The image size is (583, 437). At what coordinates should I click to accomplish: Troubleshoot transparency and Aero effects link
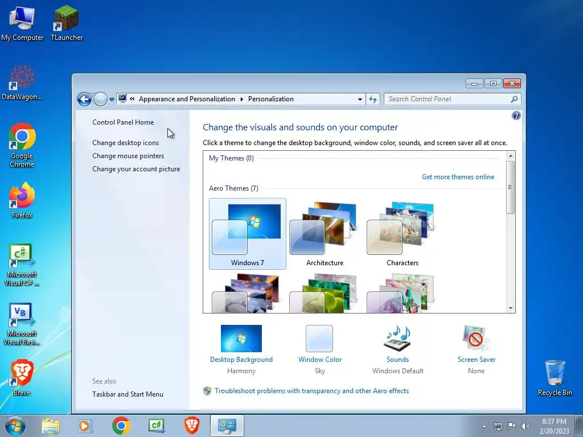tap(311, 391)
